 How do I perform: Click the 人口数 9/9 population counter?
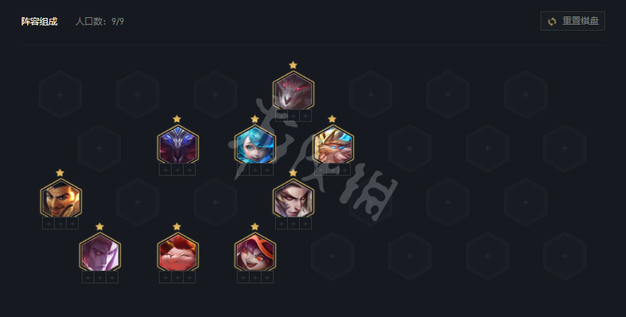pos(100,22)
